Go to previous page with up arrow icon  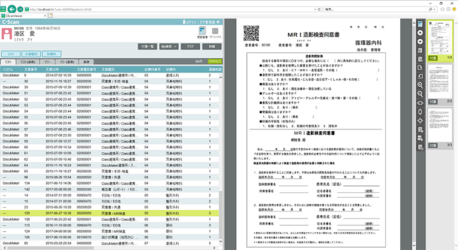(x=421, y=33)
